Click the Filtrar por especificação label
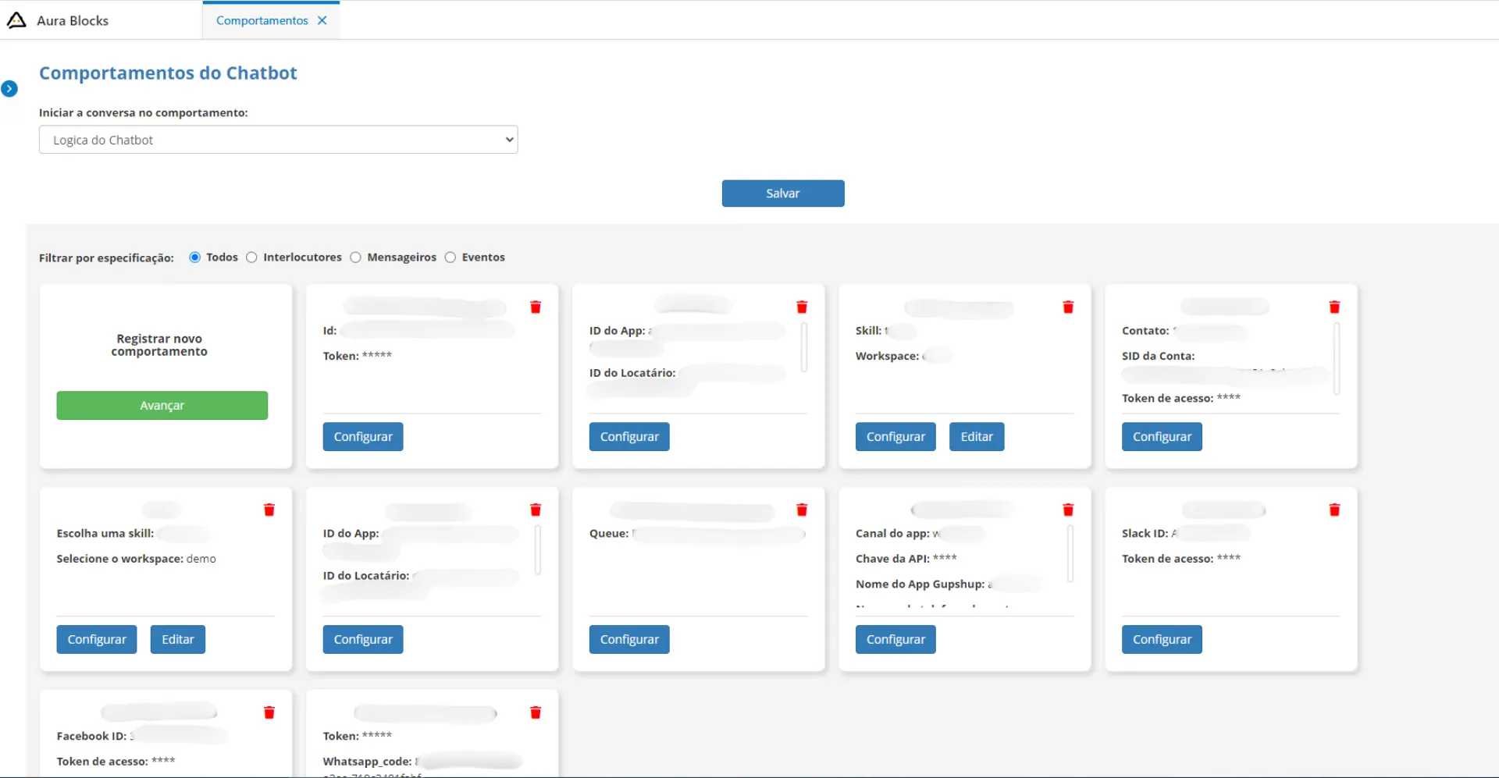Viewport: 1499px width, 778px height. point(106,258)
